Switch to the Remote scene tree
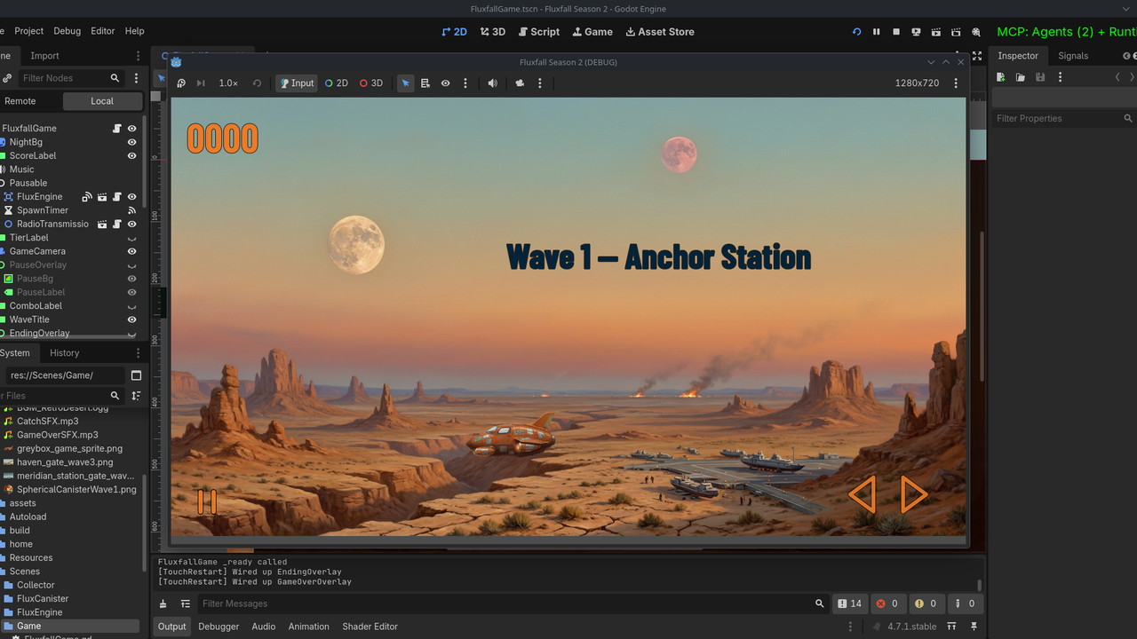Image resolution: width=1137 pixels, height=639 pixels. click(20, 101)
